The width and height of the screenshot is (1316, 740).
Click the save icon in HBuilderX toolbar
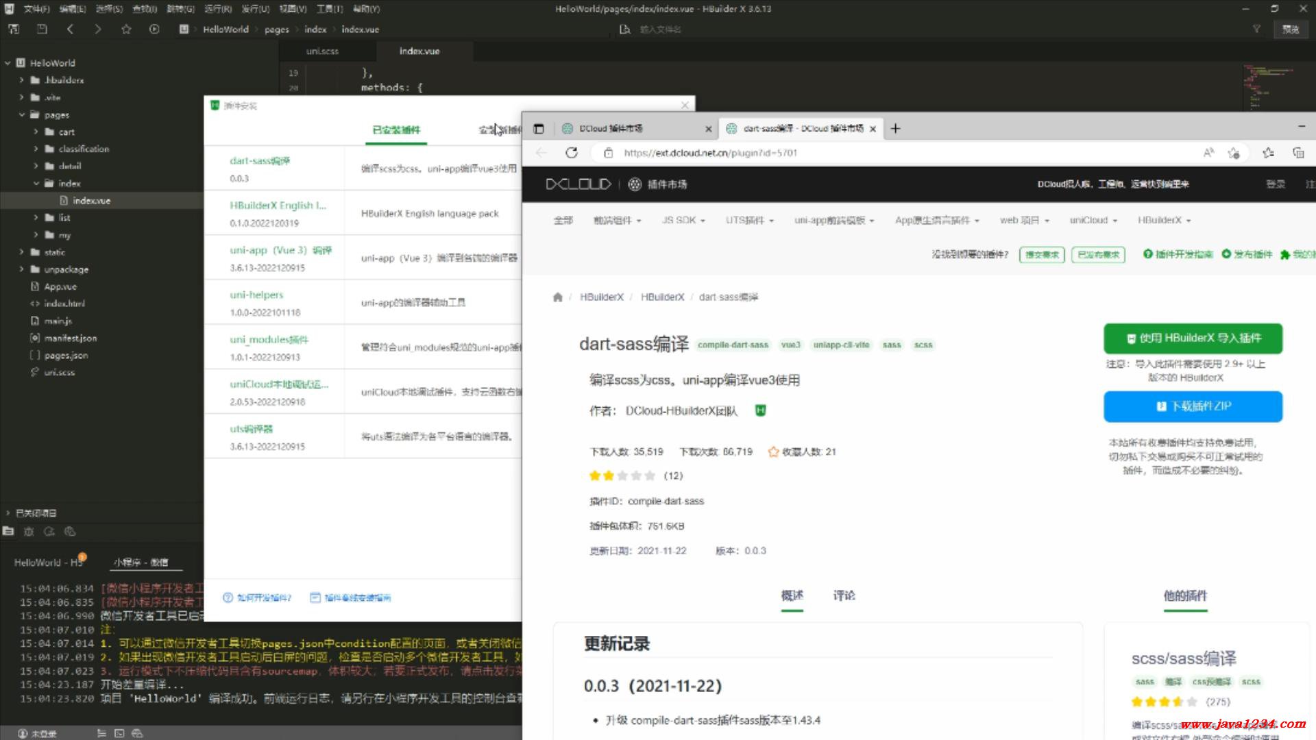click(42, 29)
